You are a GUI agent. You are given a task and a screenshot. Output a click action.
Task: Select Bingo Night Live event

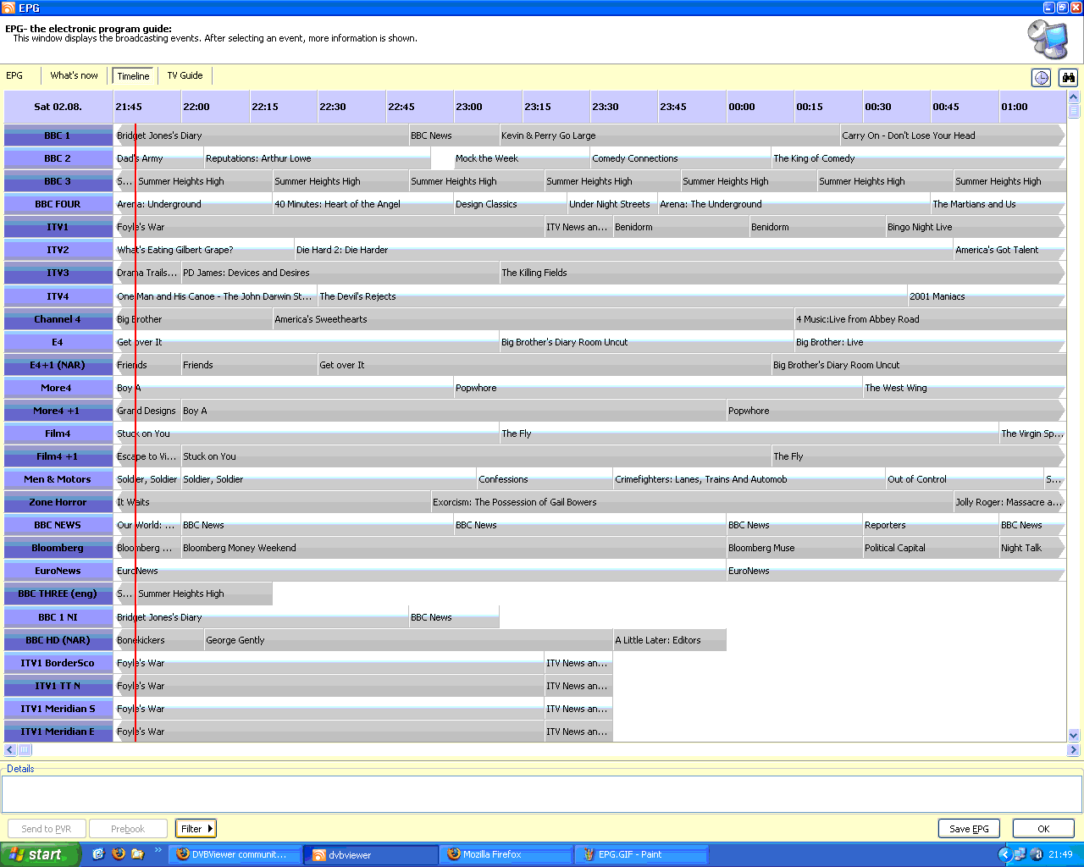pos(975,227)
